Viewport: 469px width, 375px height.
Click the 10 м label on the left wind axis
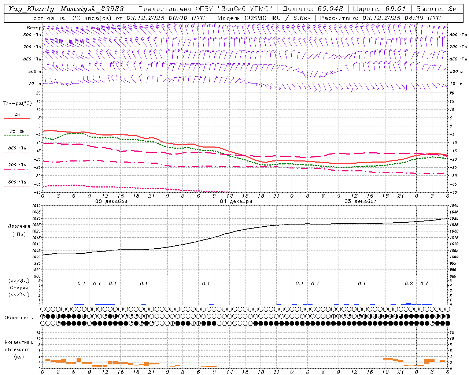click(35, 84)
